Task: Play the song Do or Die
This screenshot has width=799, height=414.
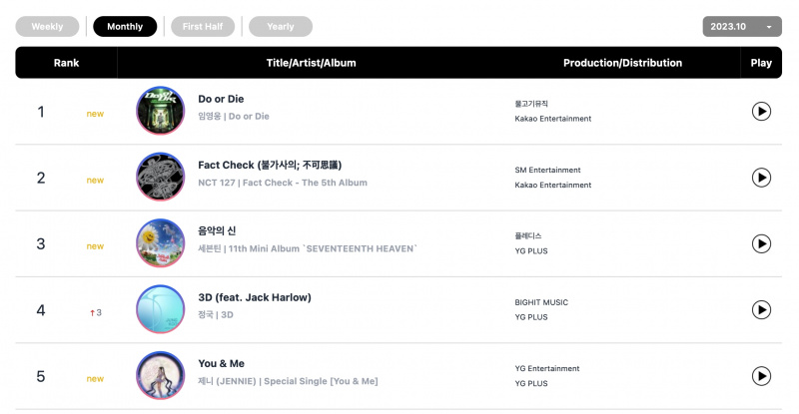Action: click(761, 112)
